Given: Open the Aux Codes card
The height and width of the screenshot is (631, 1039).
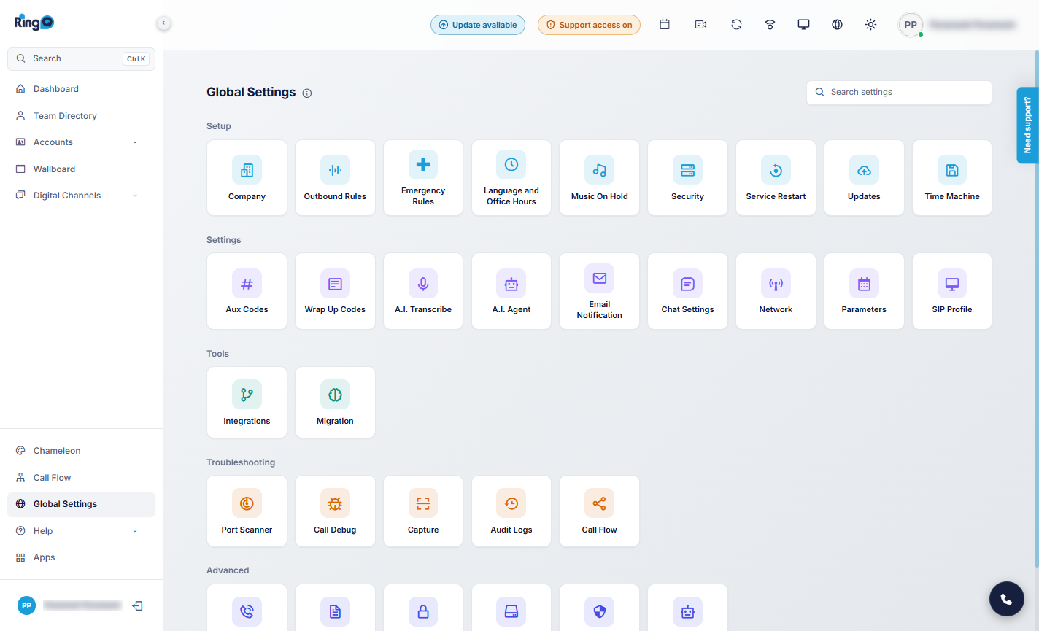Looking at the screenshot, I should click(247, 291).
